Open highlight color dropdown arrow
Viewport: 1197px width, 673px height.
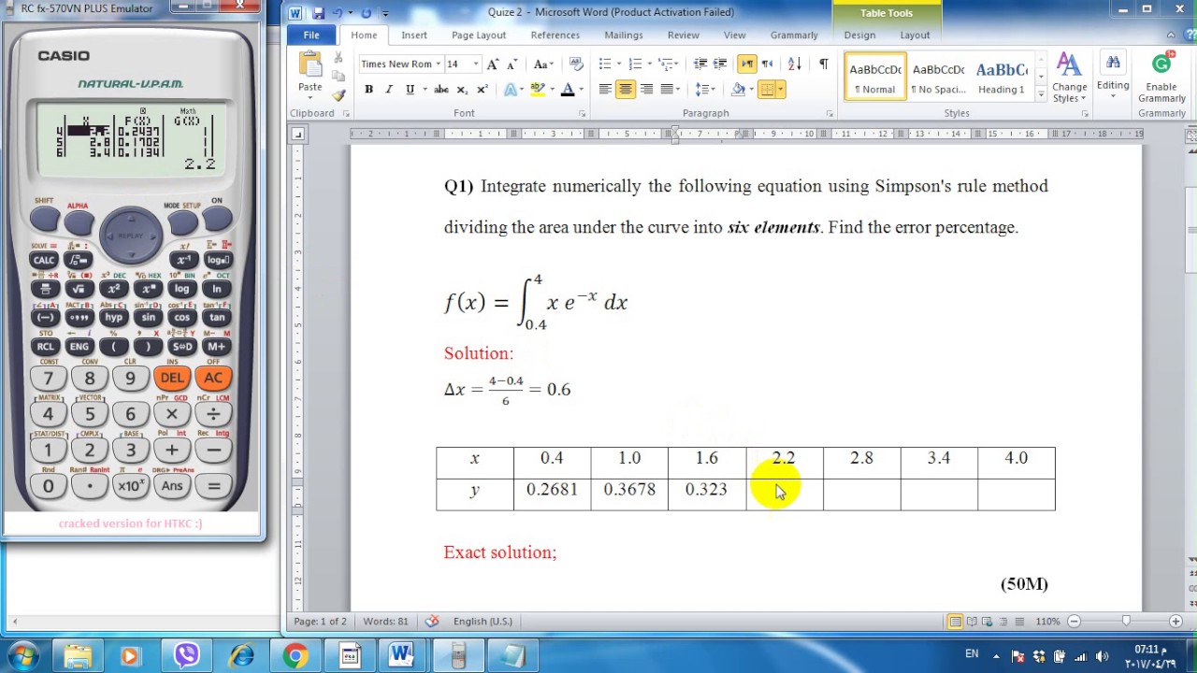pos(552,90)
